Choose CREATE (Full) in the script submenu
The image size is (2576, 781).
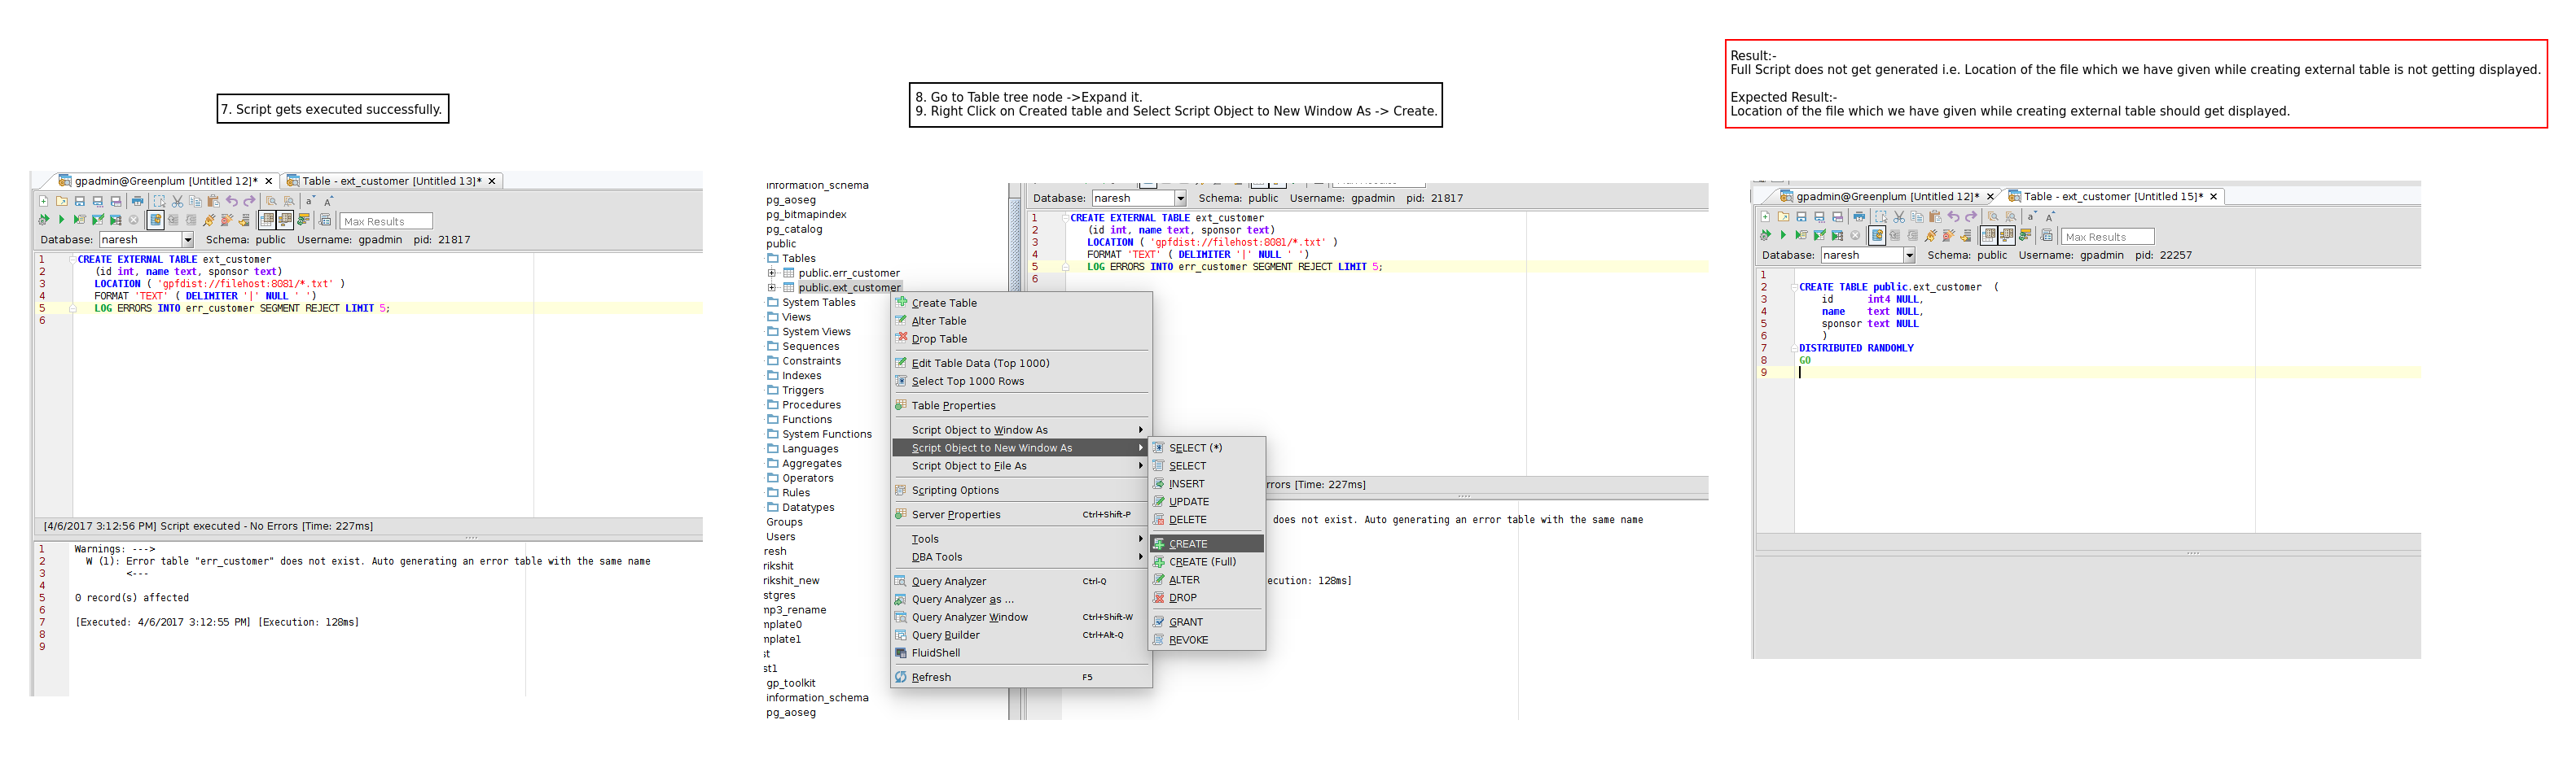[x=1207, y=562]
